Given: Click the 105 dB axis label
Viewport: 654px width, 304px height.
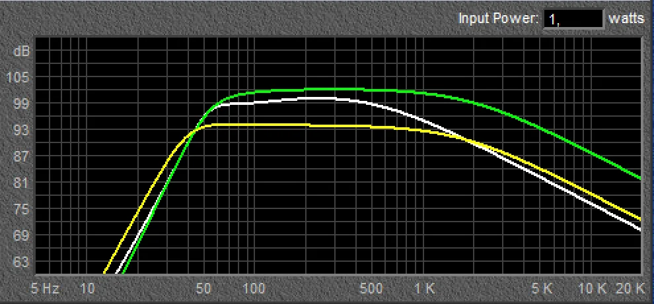Looking at the screenshot, I should click(20, 77).
